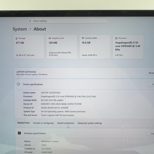This screenshot has height=154, width=154.
Task: Select the OS build 26200.9445 value
Action: coord(47,152)
